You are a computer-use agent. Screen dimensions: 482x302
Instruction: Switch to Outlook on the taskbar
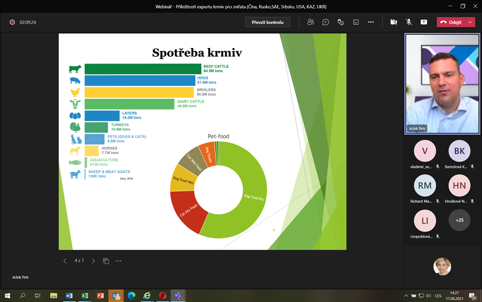(116, 295)
